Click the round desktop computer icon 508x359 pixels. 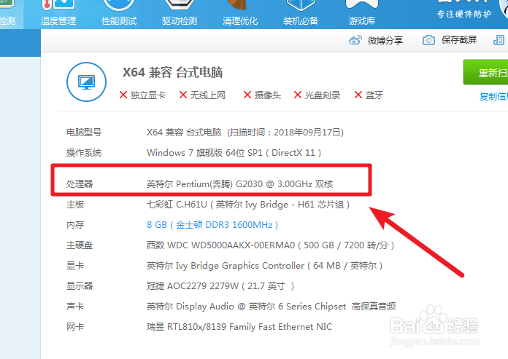87,82
